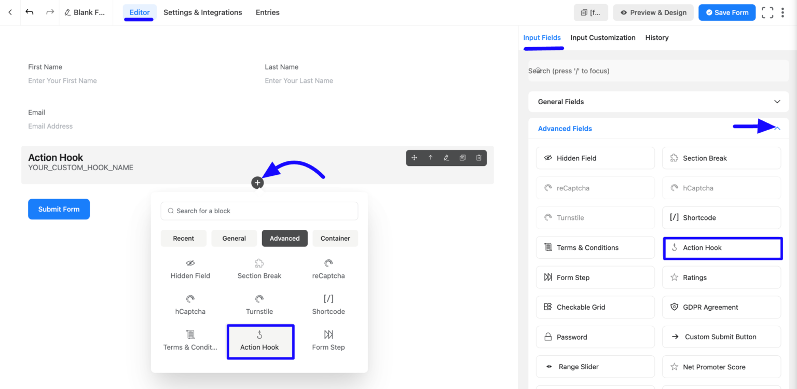Select the move handle on Action Hook toolbar
Image resolution: width=797 pixels, height=389 pixels.
(x=415, y=157)
